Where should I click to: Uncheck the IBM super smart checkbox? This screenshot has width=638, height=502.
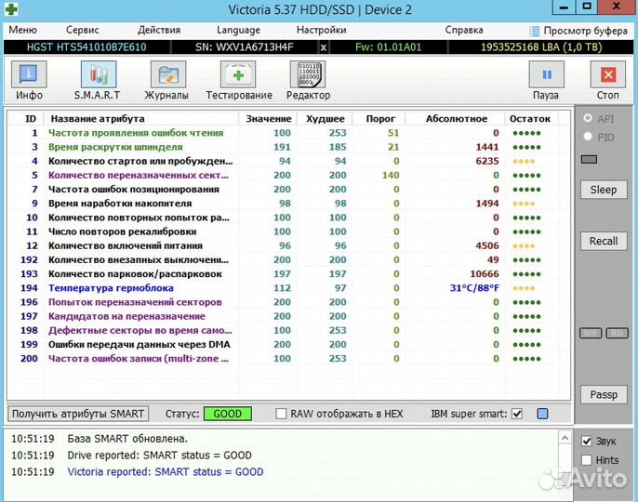tap(517, 414)
